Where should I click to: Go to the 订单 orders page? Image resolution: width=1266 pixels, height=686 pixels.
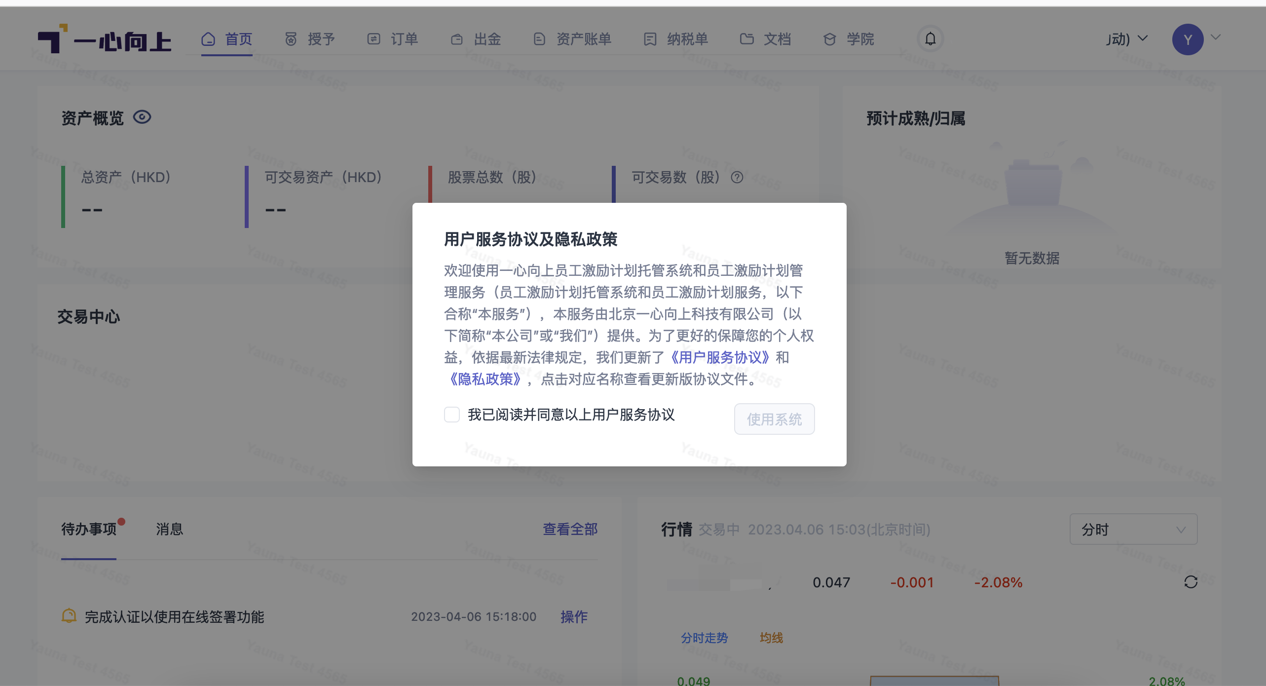click(393, 39)
